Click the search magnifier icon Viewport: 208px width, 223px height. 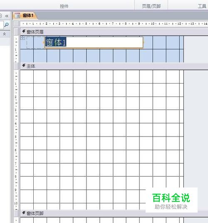point(7,25)
